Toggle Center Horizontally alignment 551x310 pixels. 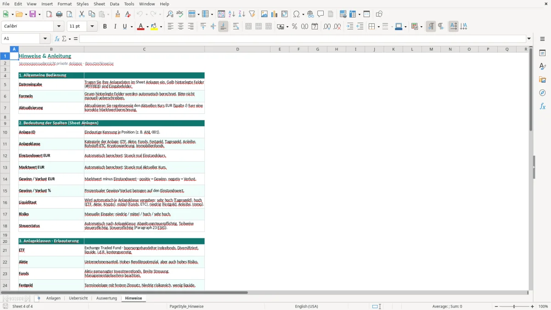click(x=180, y=27)
